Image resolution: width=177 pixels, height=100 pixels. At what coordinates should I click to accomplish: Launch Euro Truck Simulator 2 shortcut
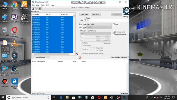coord(24,19)
